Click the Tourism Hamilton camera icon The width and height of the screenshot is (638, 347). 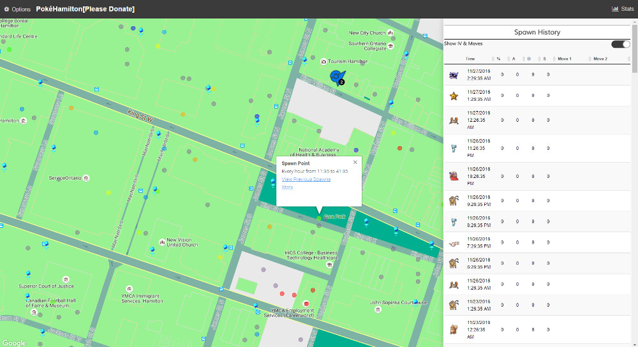323,62
